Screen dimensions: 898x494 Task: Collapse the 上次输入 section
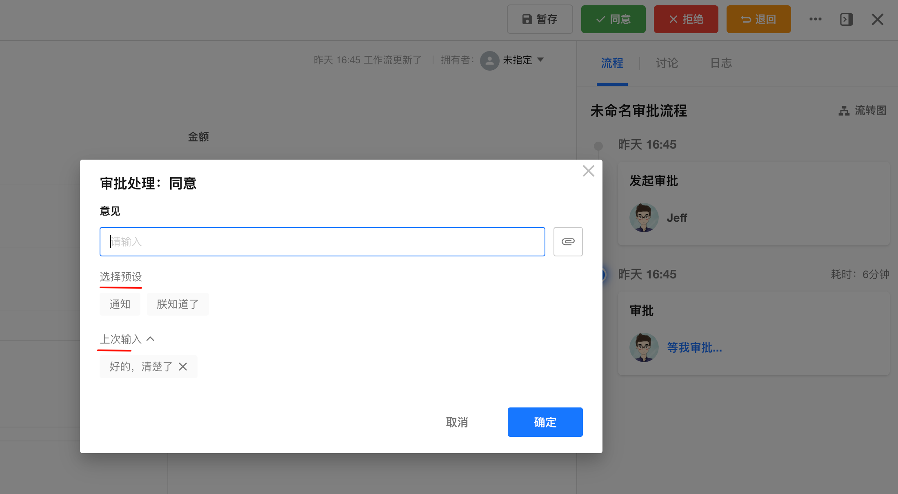(x=150, y=339)
